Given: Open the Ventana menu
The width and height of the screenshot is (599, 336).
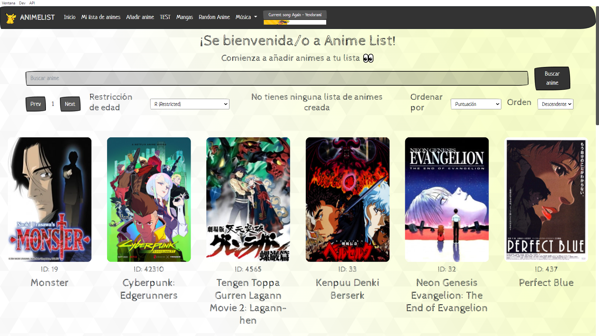Looking at the screenshot, I should 8,3.
